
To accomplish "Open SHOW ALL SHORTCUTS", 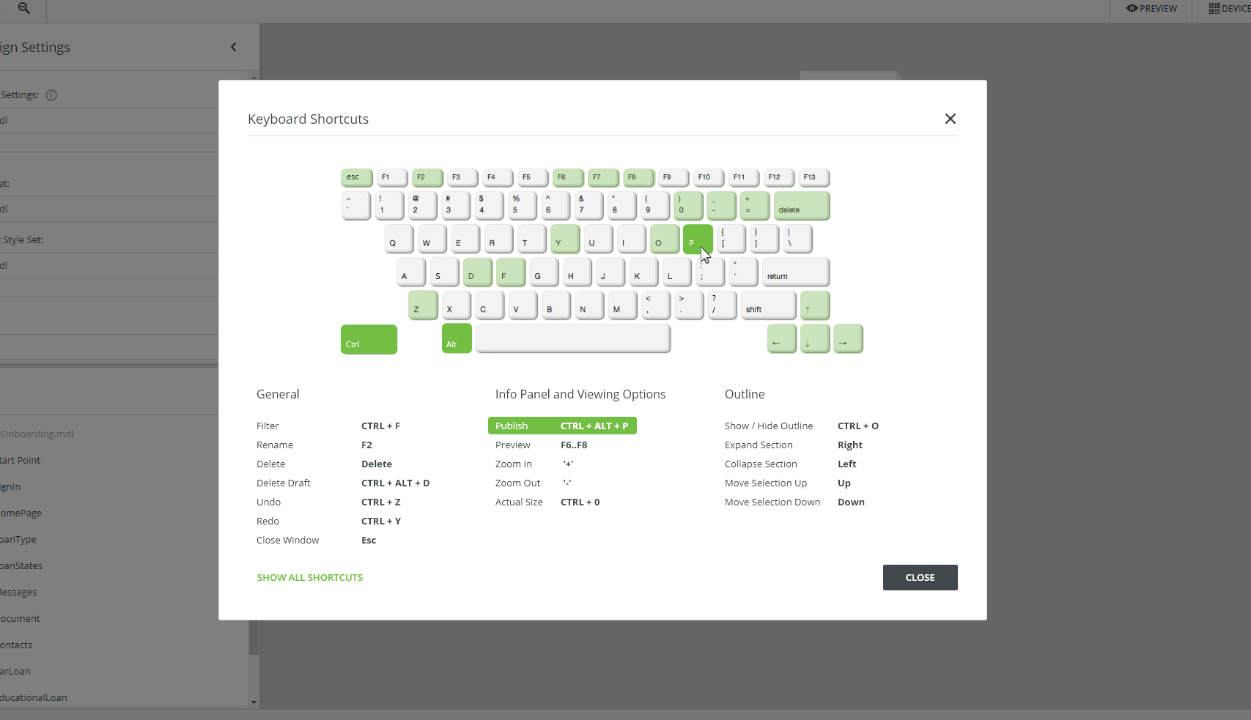I will [x=309, y=577].
